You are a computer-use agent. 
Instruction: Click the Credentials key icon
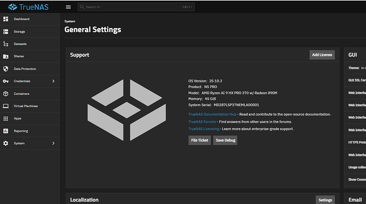click(6, 81)
